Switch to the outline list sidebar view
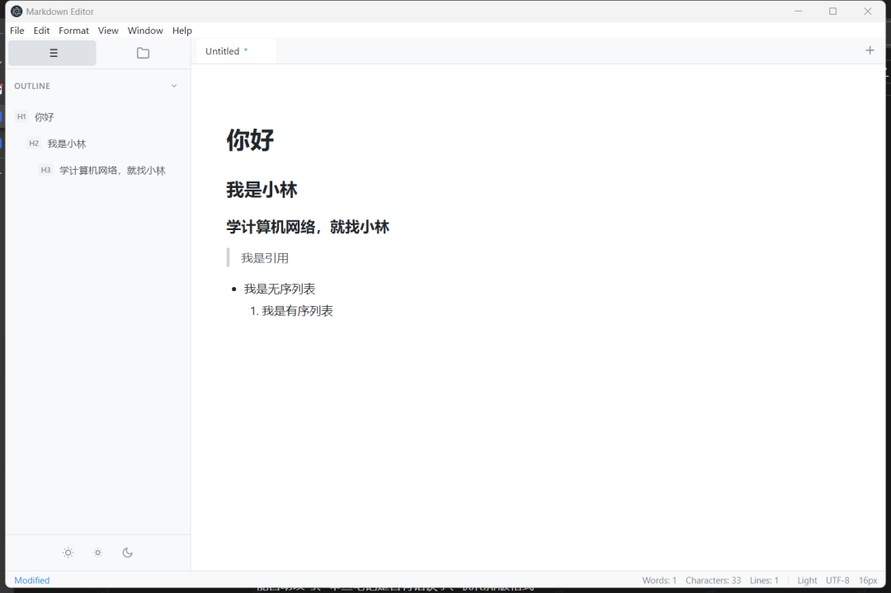The image size is (891, 593). (x=52, y=53)
